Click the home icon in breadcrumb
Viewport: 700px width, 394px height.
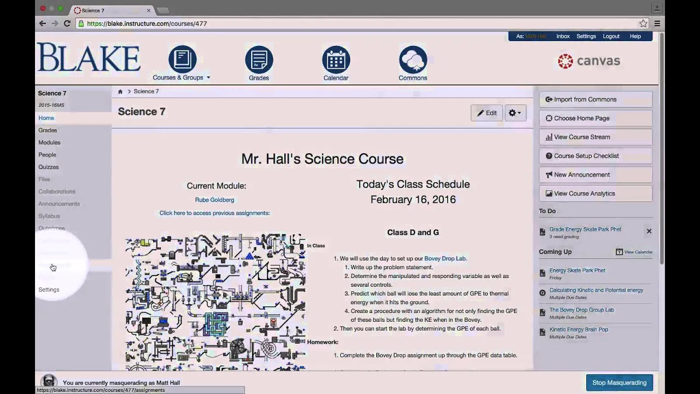pos(120,91)
